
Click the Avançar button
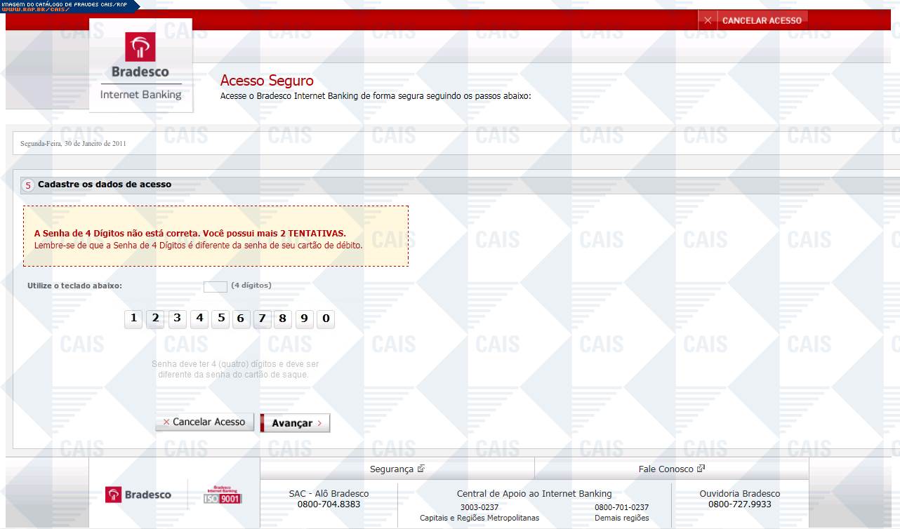[295, 423]
